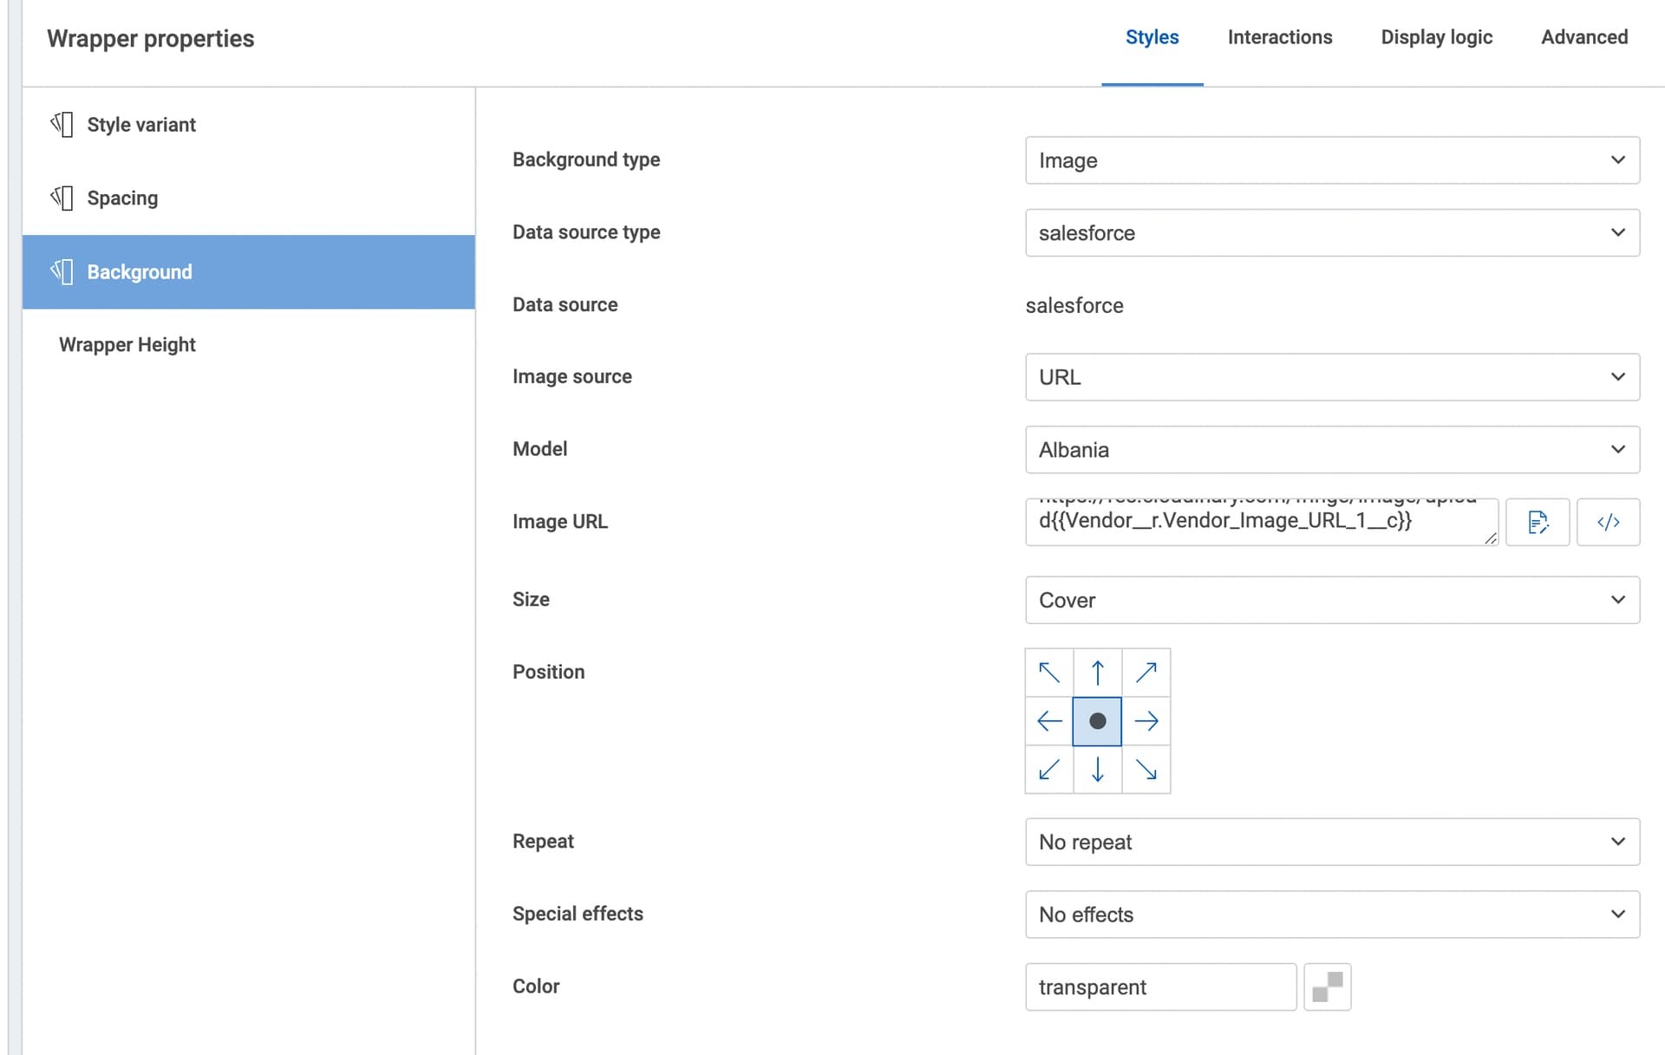Click the Image URL text field

click(1262, 522)
